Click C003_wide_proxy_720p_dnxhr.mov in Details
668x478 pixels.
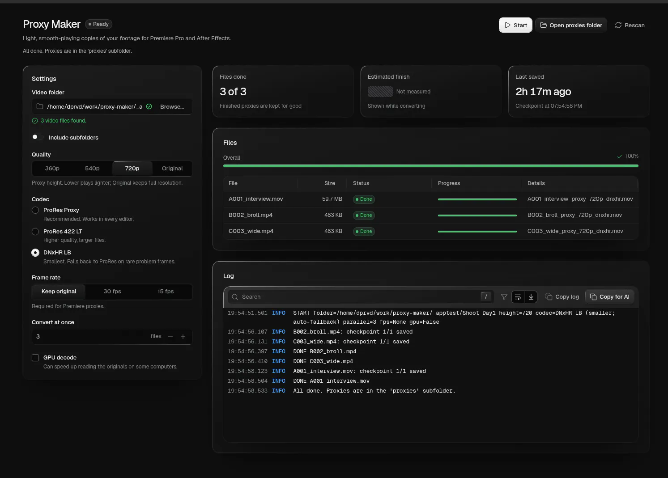575,231
